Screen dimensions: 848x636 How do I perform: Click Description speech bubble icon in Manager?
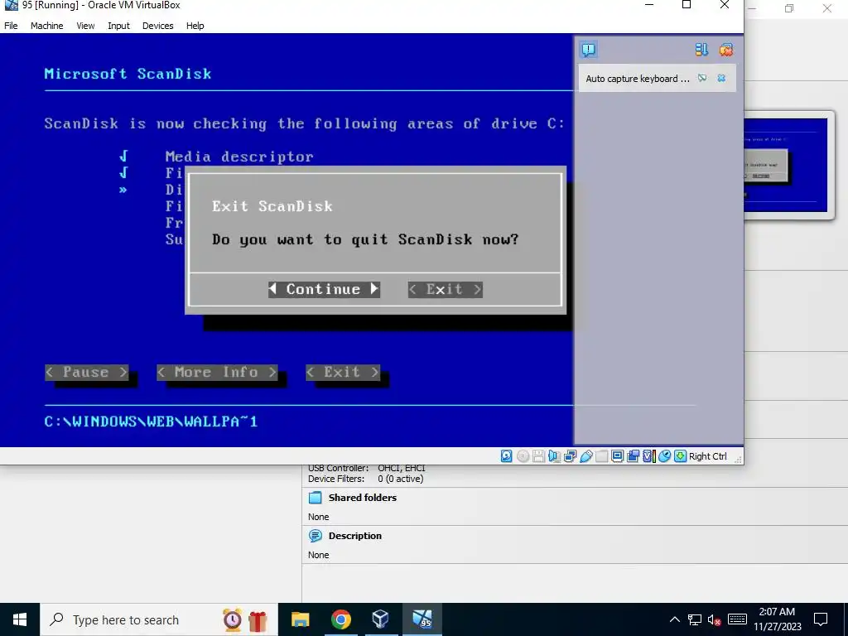click(315, 536)
